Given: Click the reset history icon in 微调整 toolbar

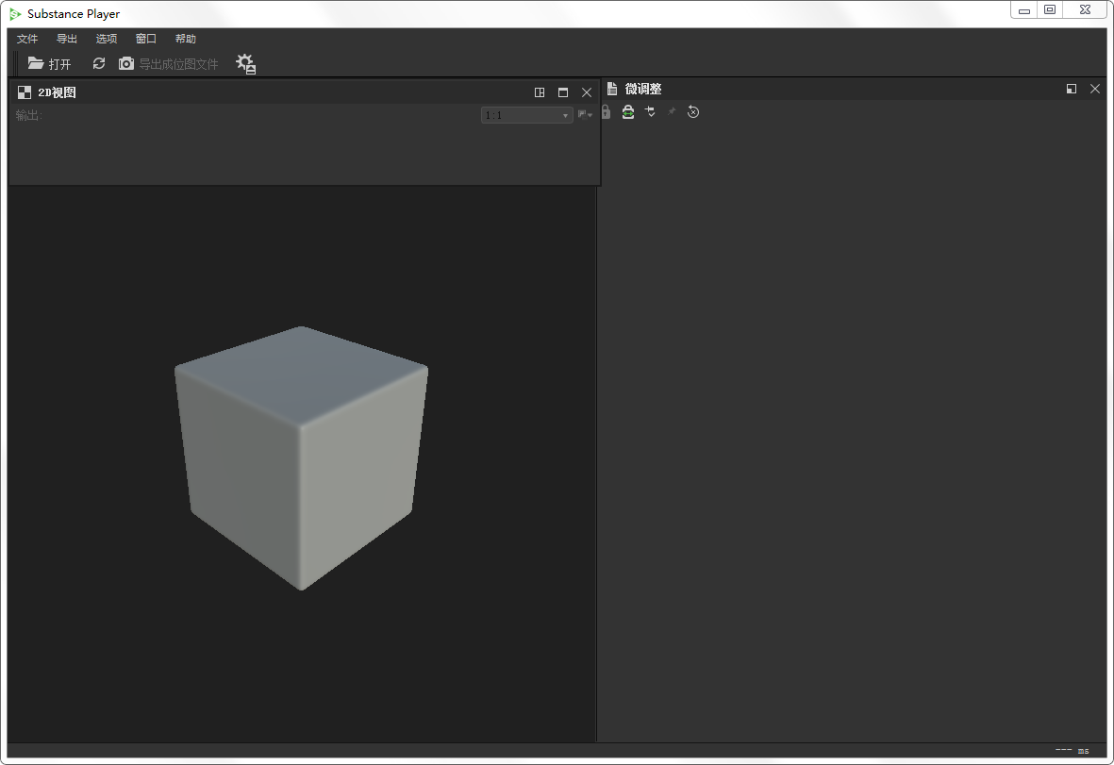Looking at the screenshot, I should 693,111.
